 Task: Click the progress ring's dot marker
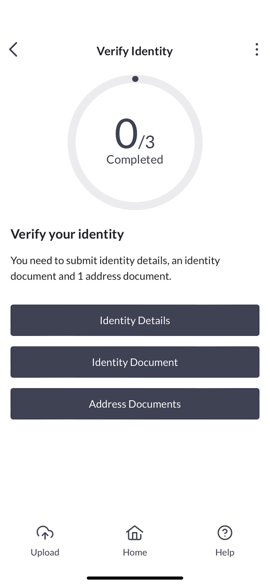point(135,79)
